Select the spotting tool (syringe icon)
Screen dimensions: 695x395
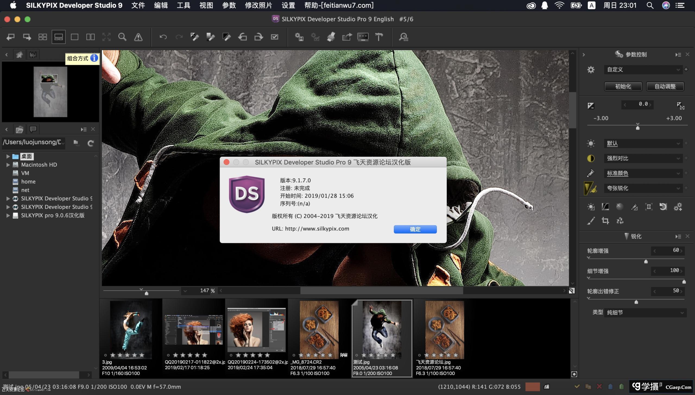[x=634, y=207]
